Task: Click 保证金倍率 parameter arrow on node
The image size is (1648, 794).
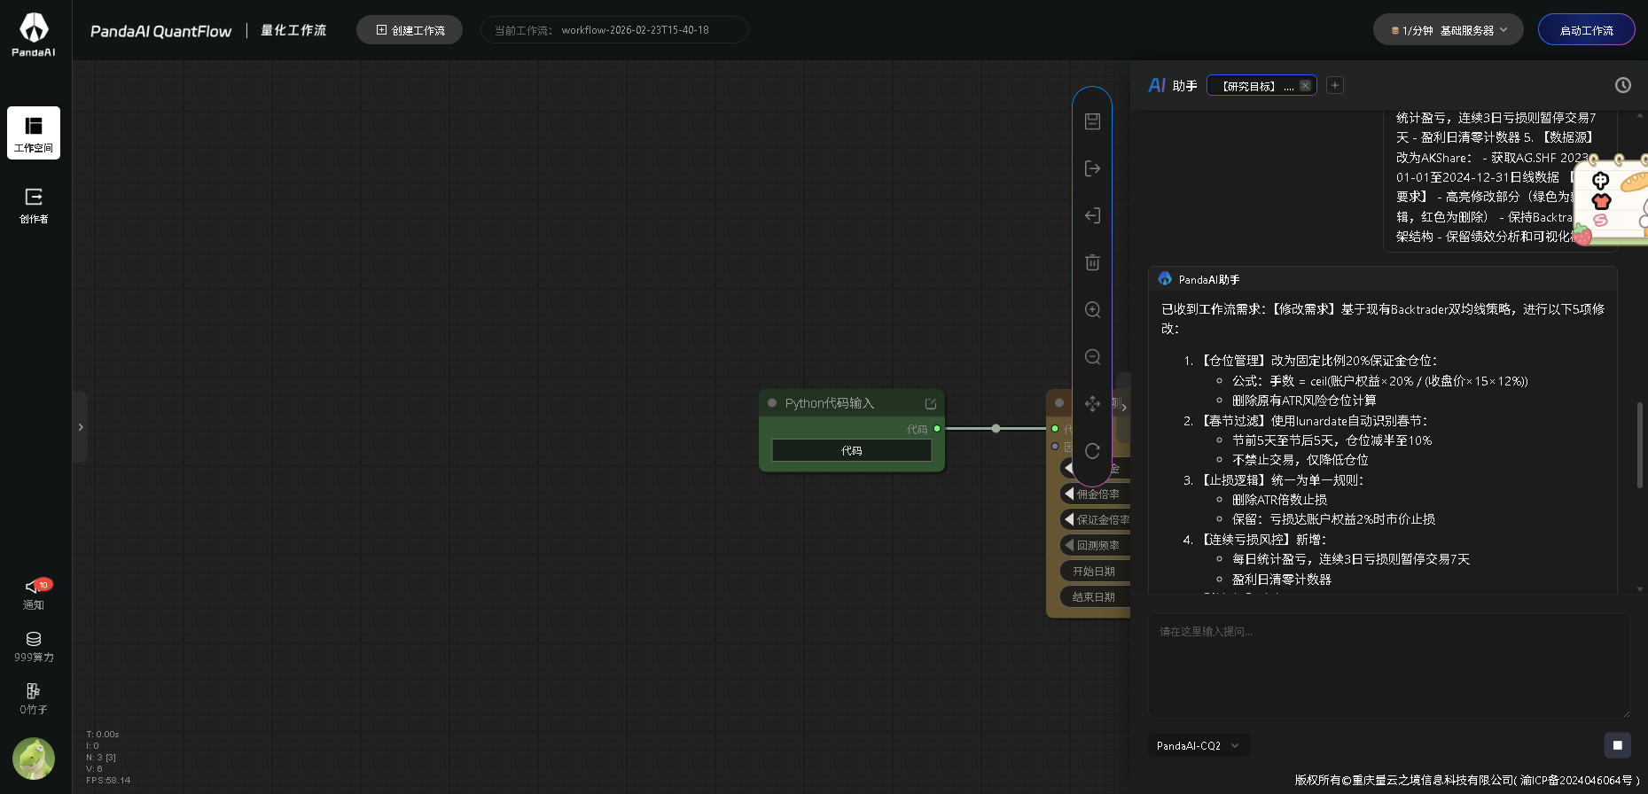Action: click(1069, 519)
